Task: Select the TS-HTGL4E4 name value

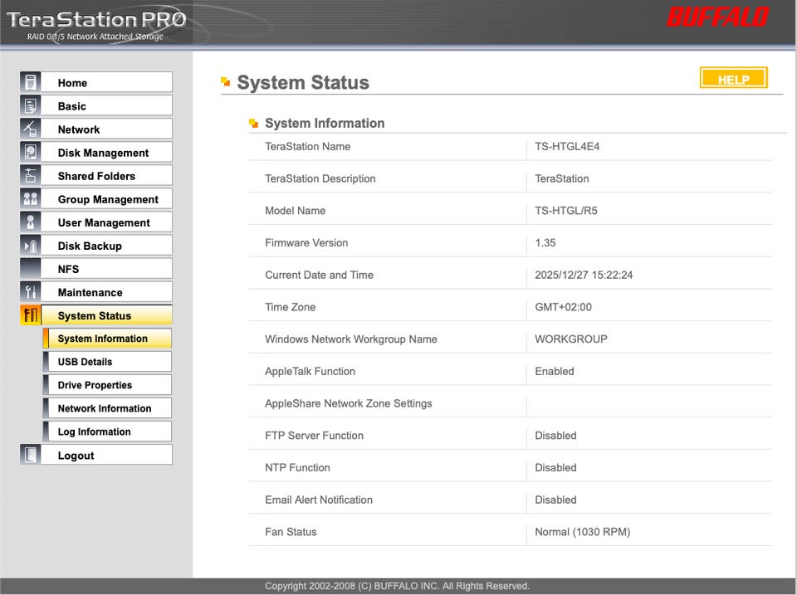Action: pyautogui.click(x=567, y=146)
